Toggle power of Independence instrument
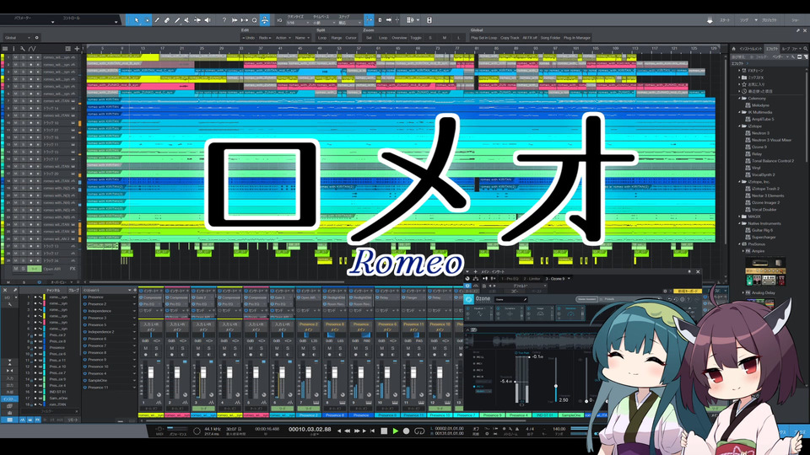Image resolution: width=810 pixels, height=455 pixels. tap(84, 311)
